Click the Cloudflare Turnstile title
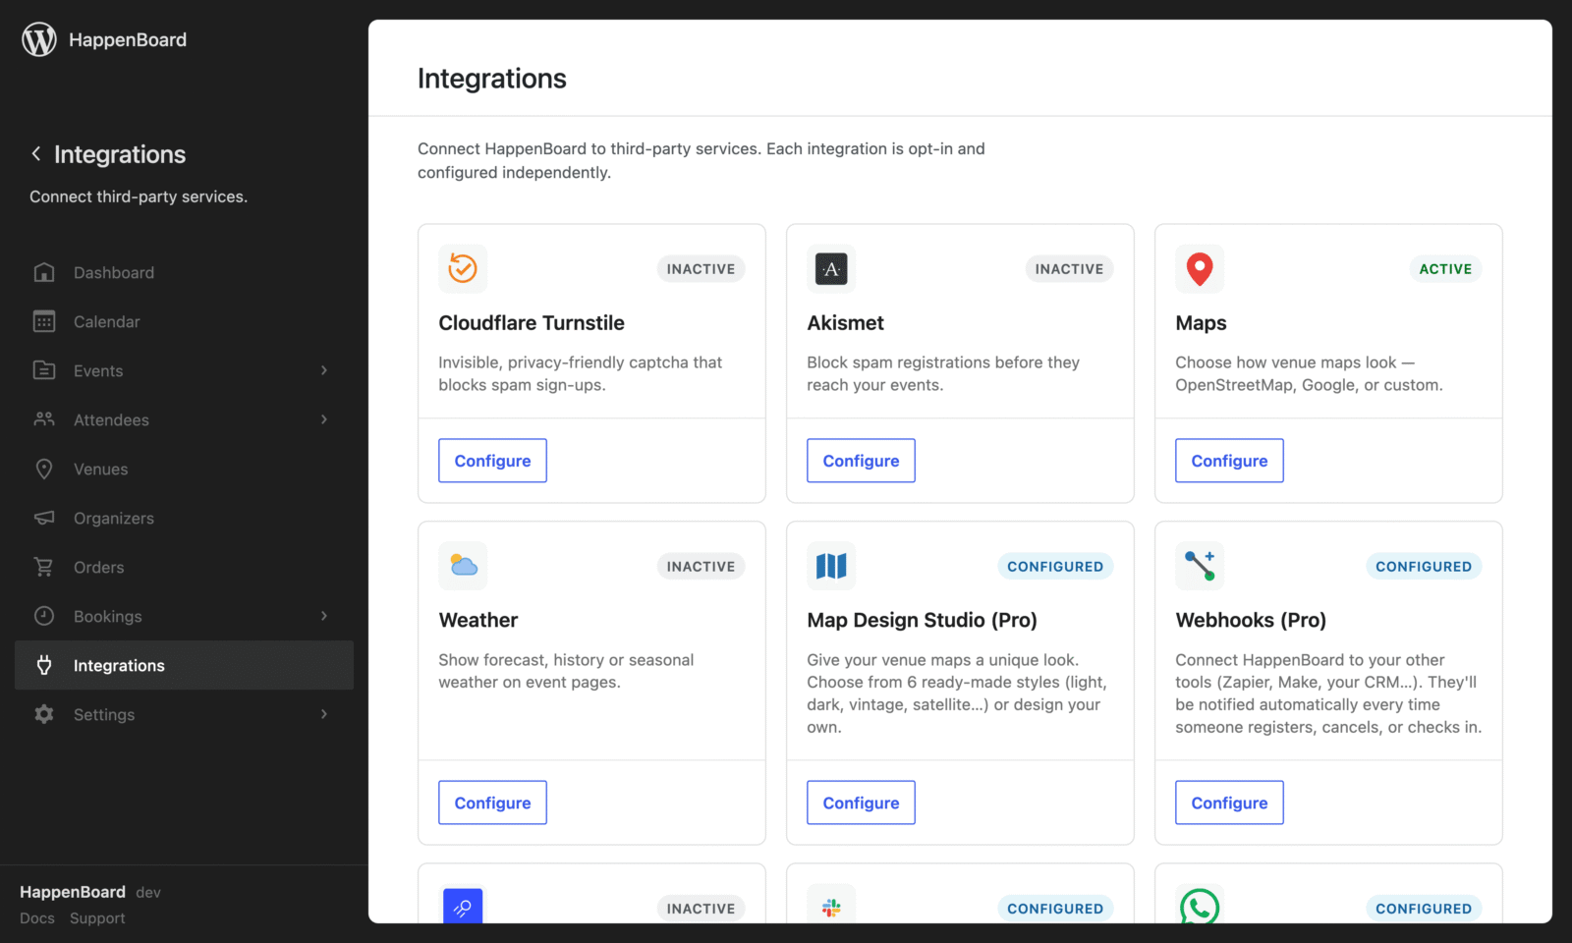Viewport: 1572px width, 943px height. pos(532,323)
